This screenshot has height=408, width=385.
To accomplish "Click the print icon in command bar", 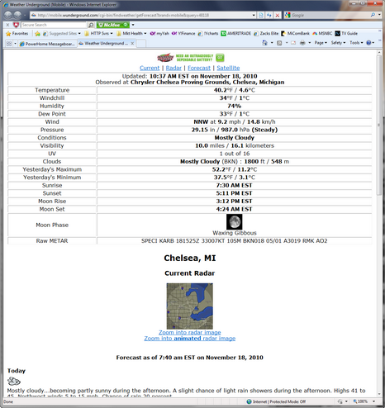I will tap(302, 43).
